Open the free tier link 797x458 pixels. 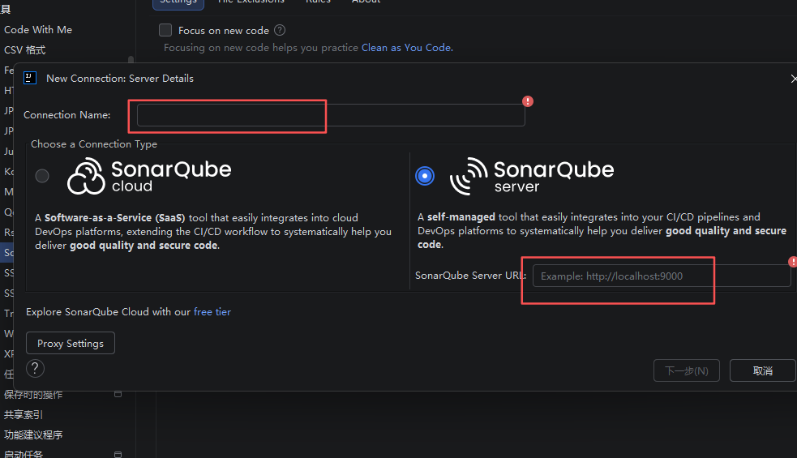click(x=212, y=311)
